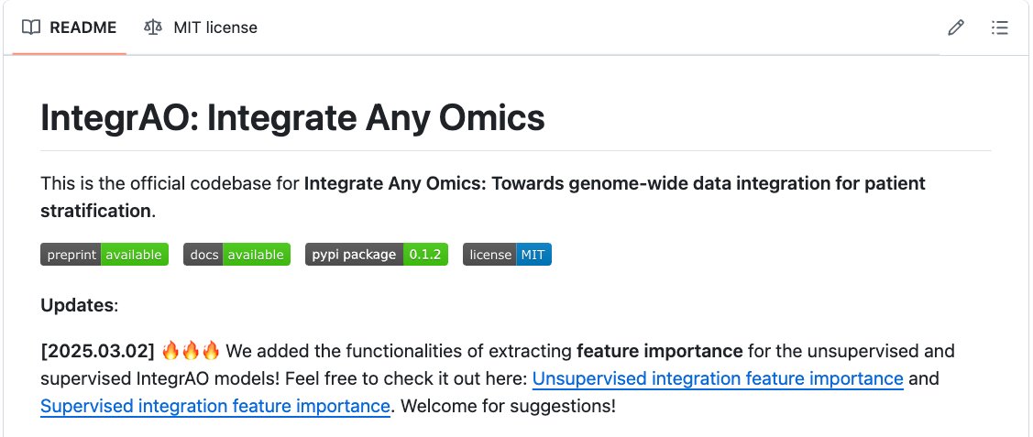Click the bold 'feature importance' text

[x=659, y=351]
